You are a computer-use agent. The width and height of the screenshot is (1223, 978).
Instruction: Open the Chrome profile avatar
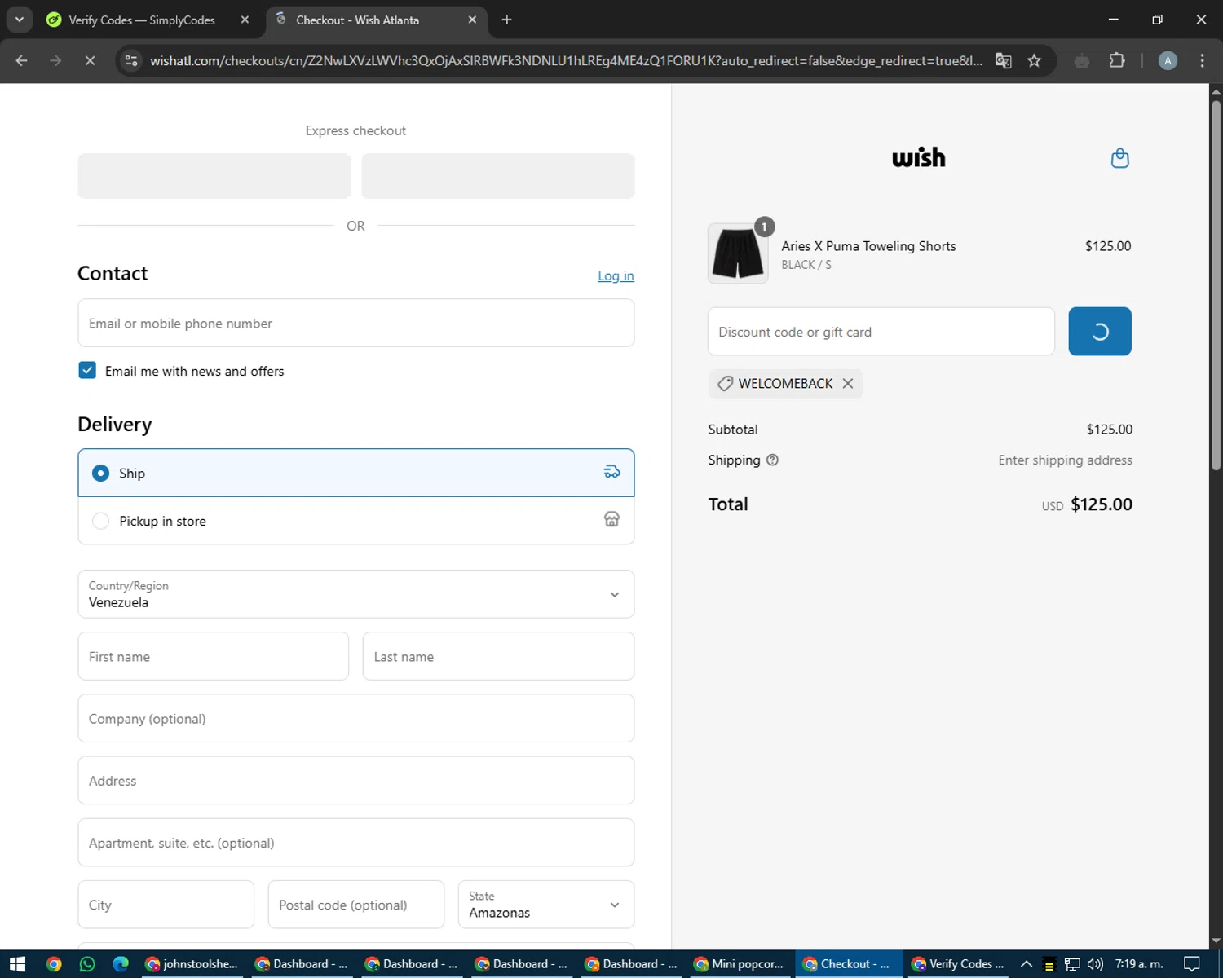[1168, 60]
